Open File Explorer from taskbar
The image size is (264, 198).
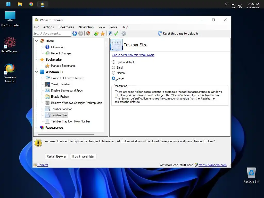coord(20,4)
